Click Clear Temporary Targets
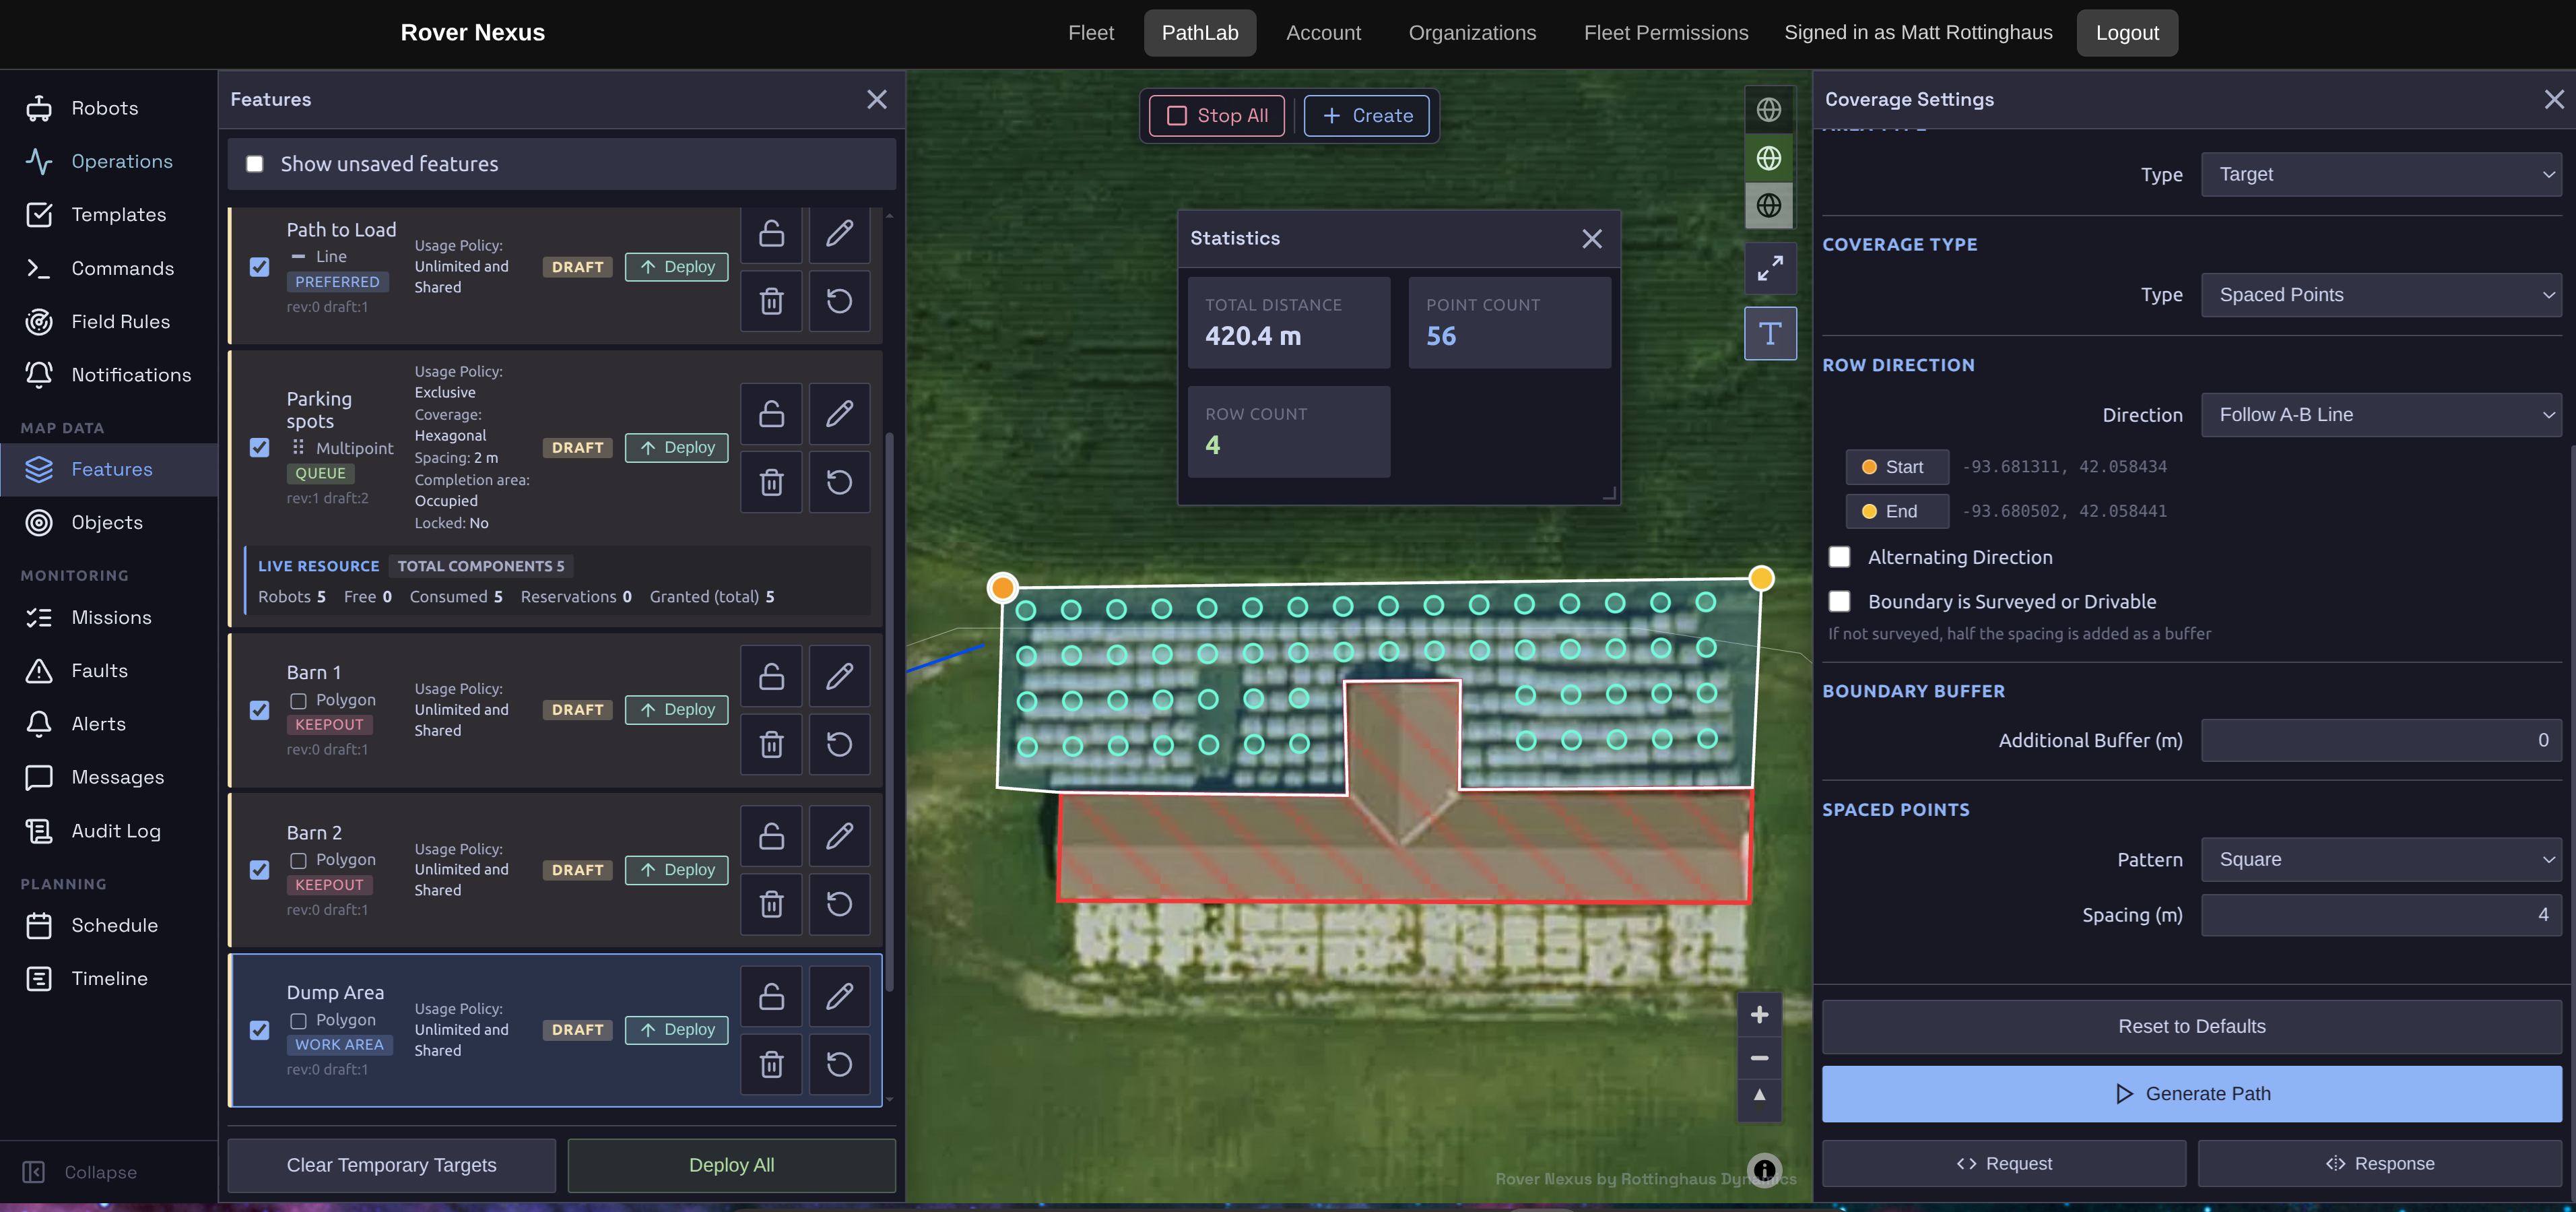The image size is (2576, 1212). click(391, 1165)
